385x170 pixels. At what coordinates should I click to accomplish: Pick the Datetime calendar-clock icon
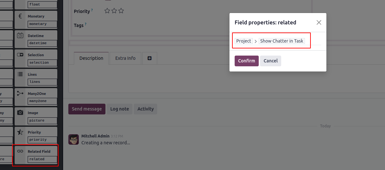pyautogui.click(x=20, y=35)
